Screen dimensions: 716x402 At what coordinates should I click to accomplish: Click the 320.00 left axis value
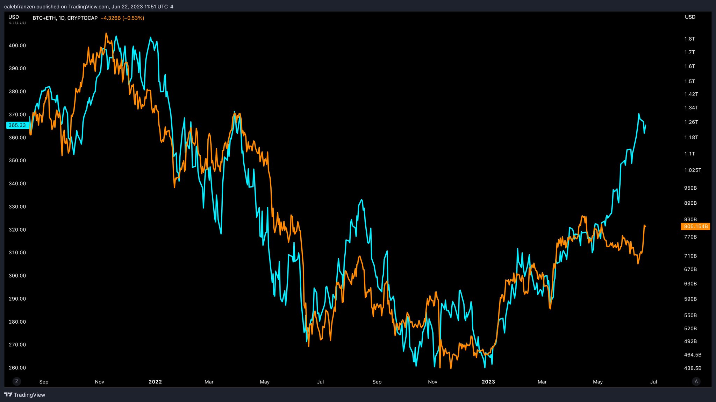coord(17,230)
